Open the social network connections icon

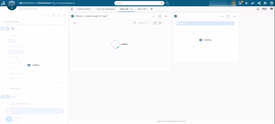(259, 3)
